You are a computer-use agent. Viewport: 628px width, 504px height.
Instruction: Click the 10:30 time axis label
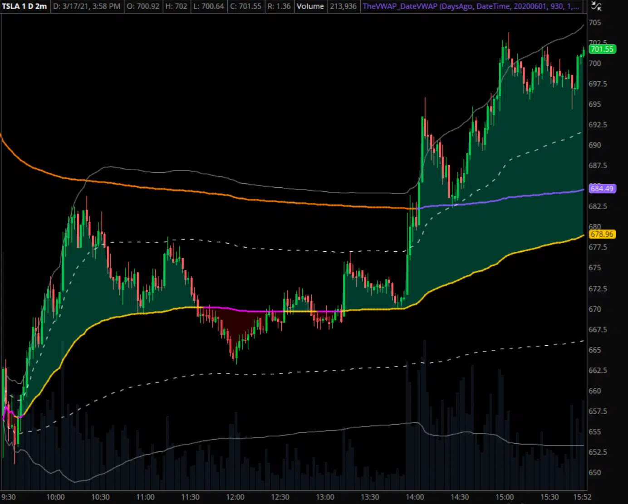(100, 497)
